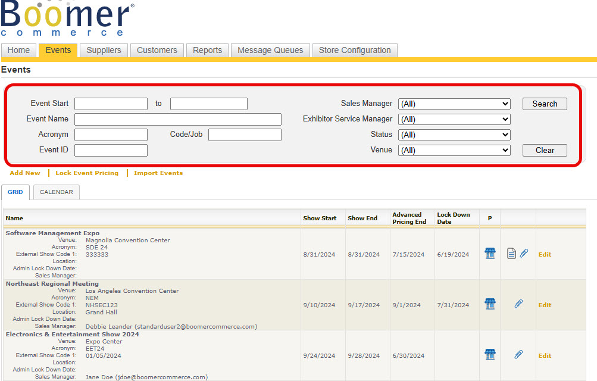Click the paperclip attachment for Northeast Regional Meeting

click(518, 304)
